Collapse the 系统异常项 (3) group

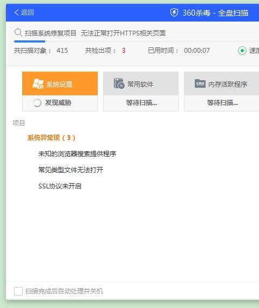pos(51,138)
